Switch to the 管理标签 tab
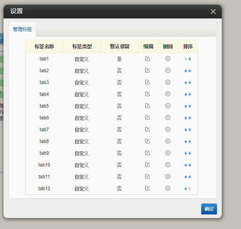The width and height of the screenshot is (241, 229). click(22, 29)
